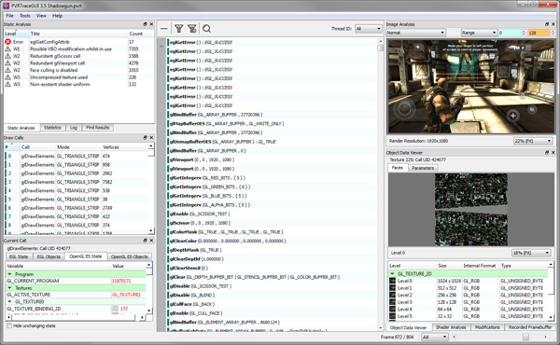The width and height of the screenshot is (560, 345).
Task: Click the frame slider handle at the bottom
Action: [x=525, y=337]
